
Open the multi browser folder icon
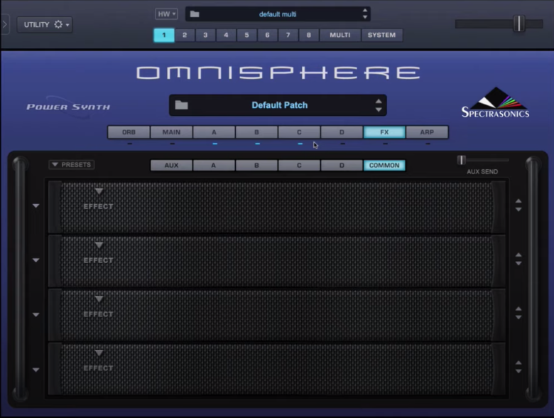(x=195, y=14)
